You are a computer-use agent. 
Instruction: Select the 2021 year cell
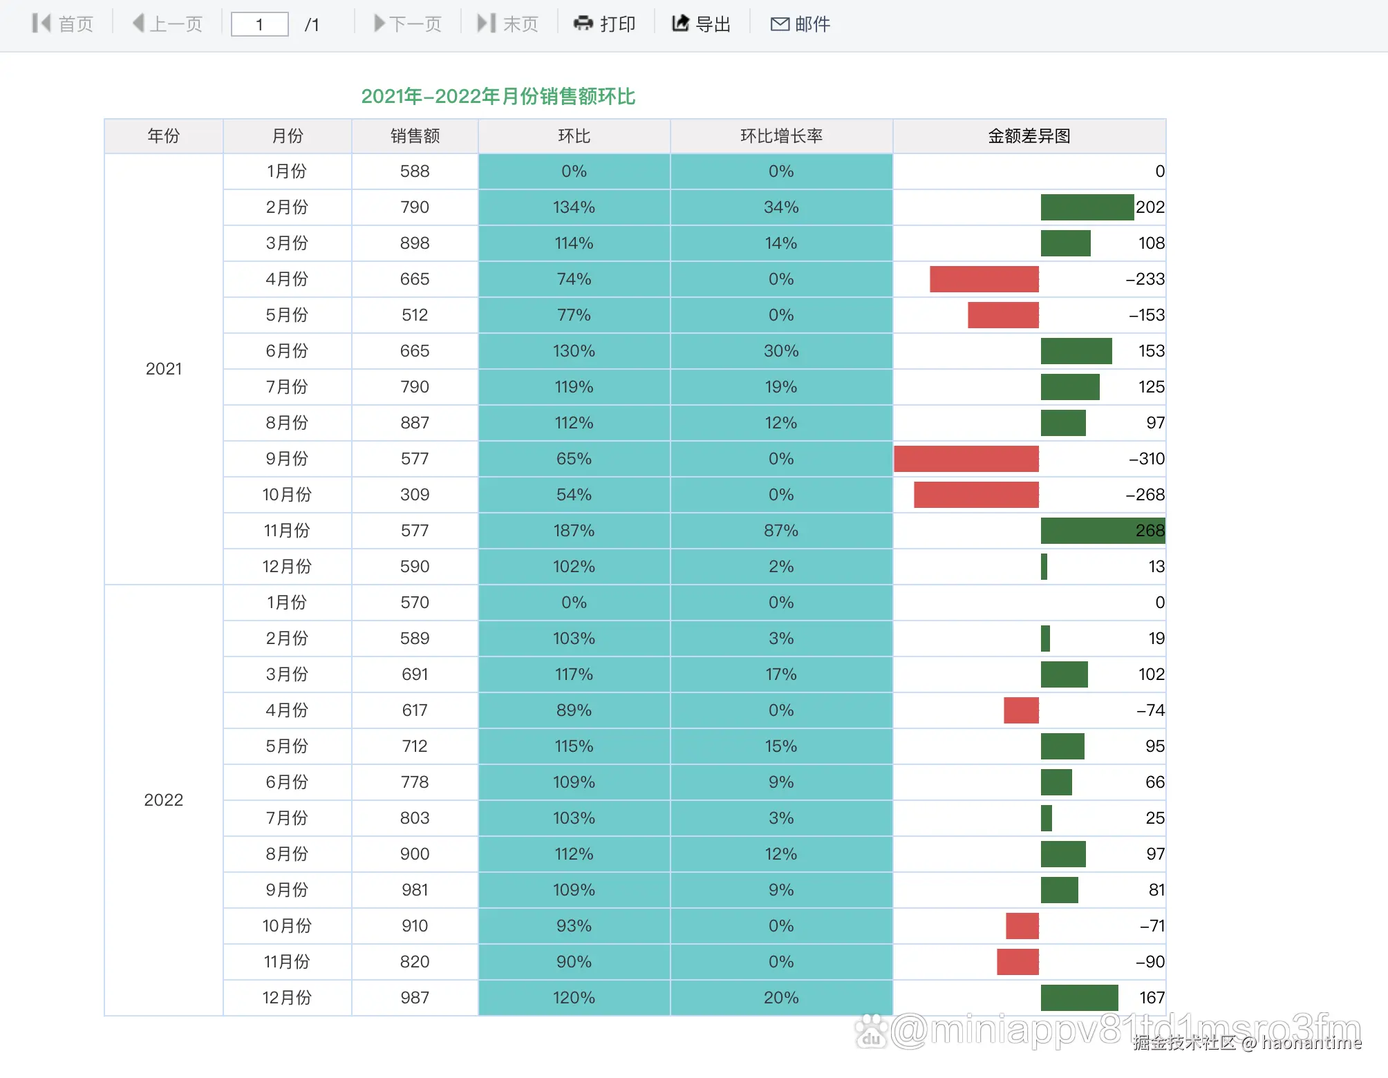click(163, 369)
